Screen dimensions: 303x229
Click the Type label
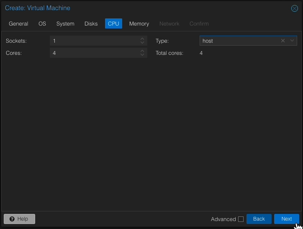point(162,41)
